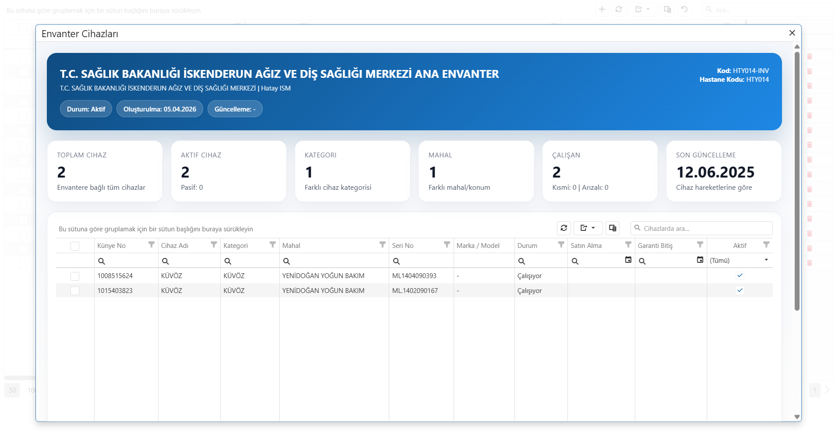838x446 pixels.
Task: Click the SON GÜNCELLEME 12.06.2025 card
Action: [724, 171]
